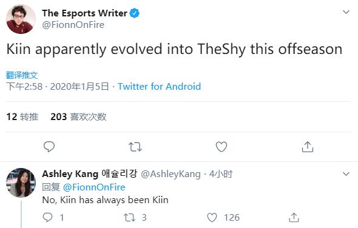Viewport: 358px width, 228px height.
Task: Open Ashley Kang's profile avatar
Action: click(21, 183)
